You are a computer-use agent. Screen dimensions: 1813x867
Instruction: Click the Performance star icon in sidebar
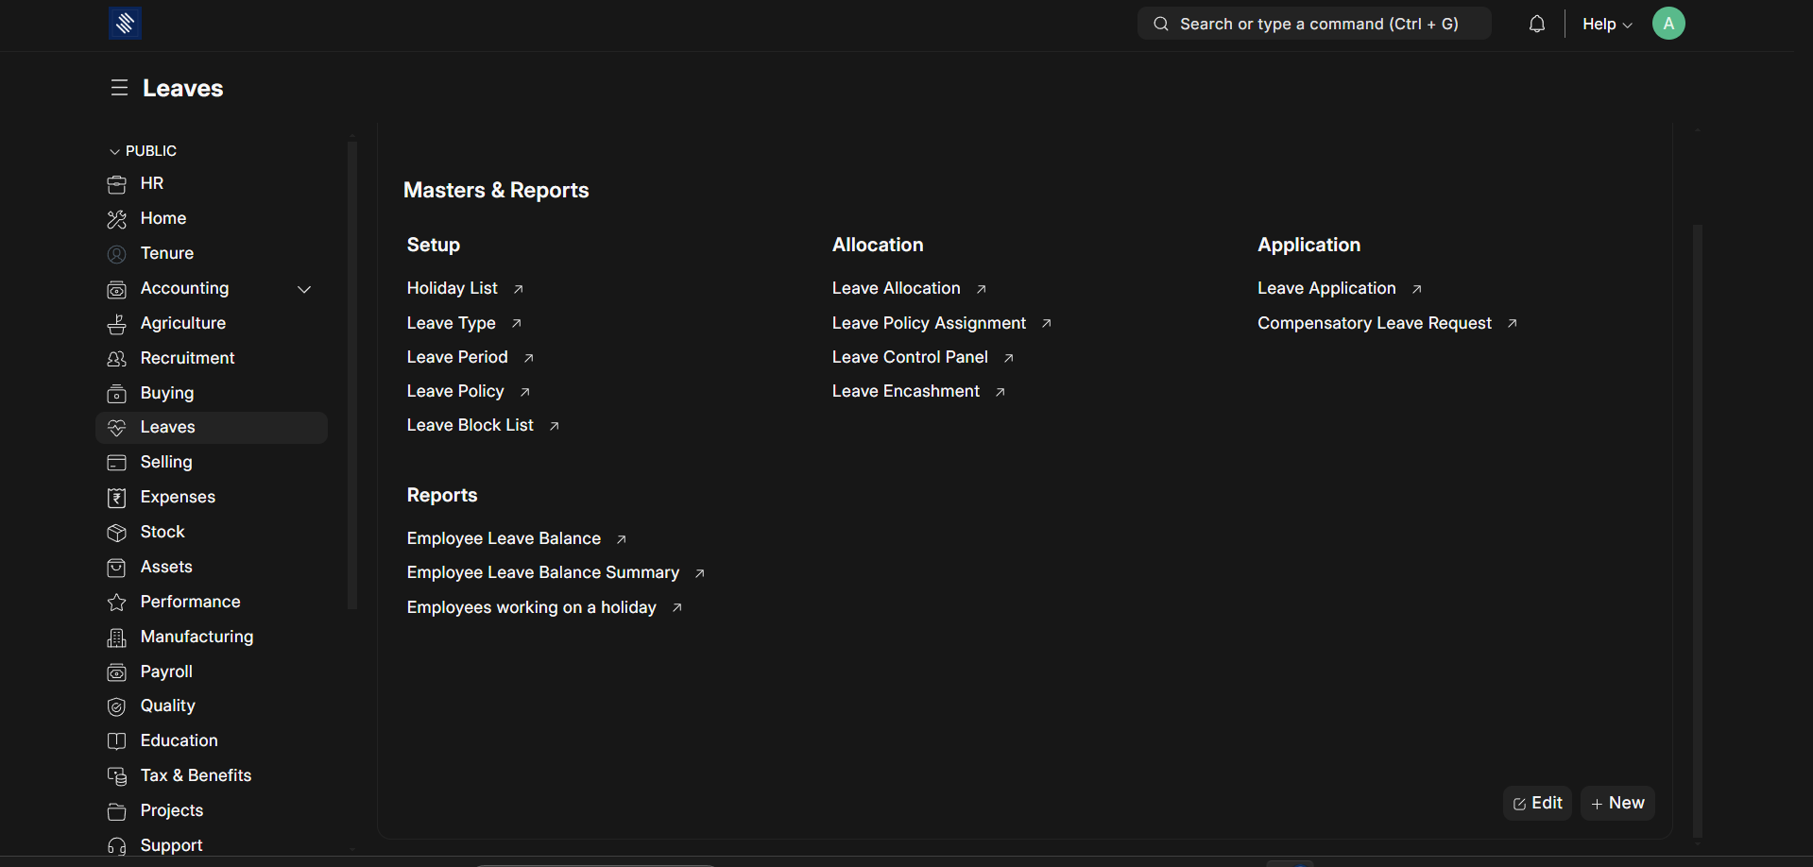pos(117,603)
